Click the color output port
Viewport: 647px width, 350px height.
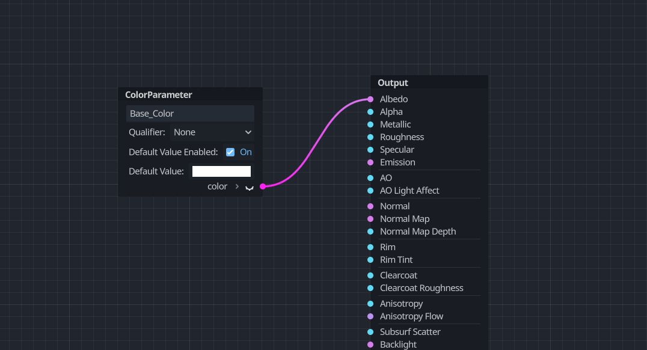coord(263,186)
